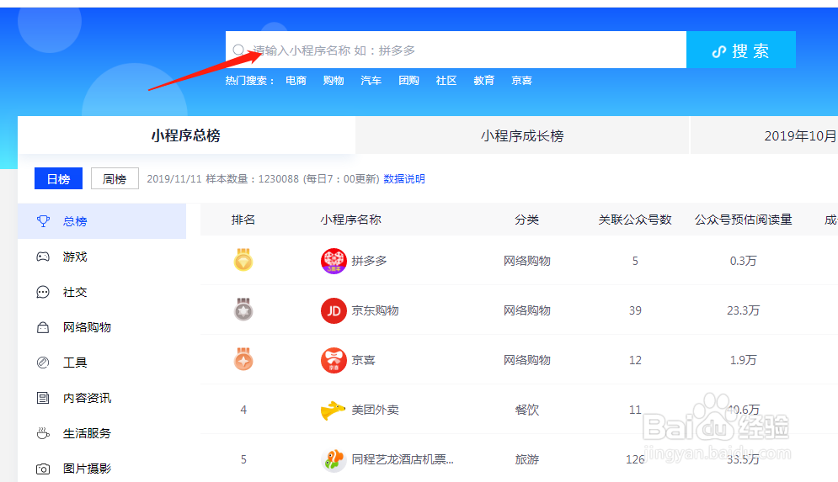Click the JD 京东购物 logo
838x482 pixels.
(x=334, y=310)
